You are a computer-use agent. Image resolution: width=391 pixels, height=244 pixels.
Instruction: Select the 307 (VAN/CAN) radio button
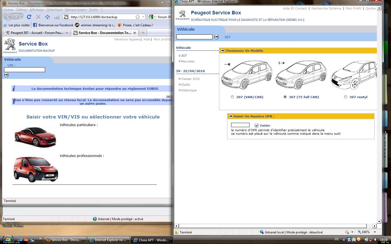tap(232, 97)
